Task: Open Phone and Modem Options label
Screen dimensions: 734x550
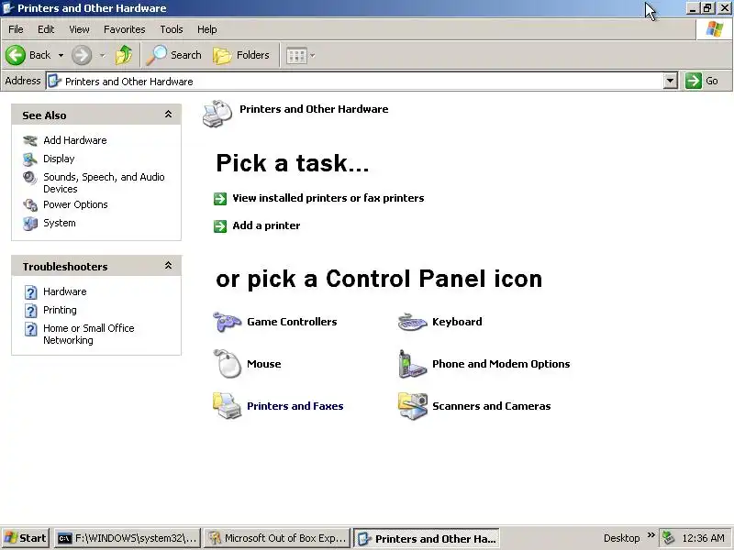Action: click(501, 364)
